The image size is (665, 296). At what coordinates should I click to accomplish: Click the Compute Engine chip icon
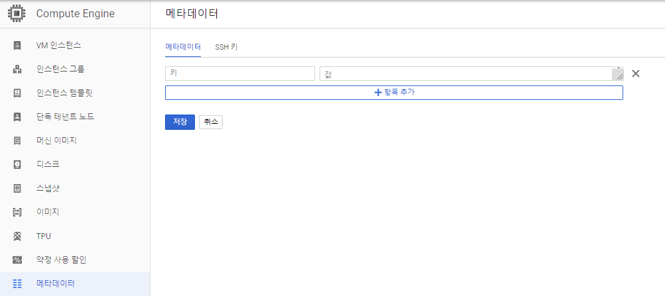(17, 13)
